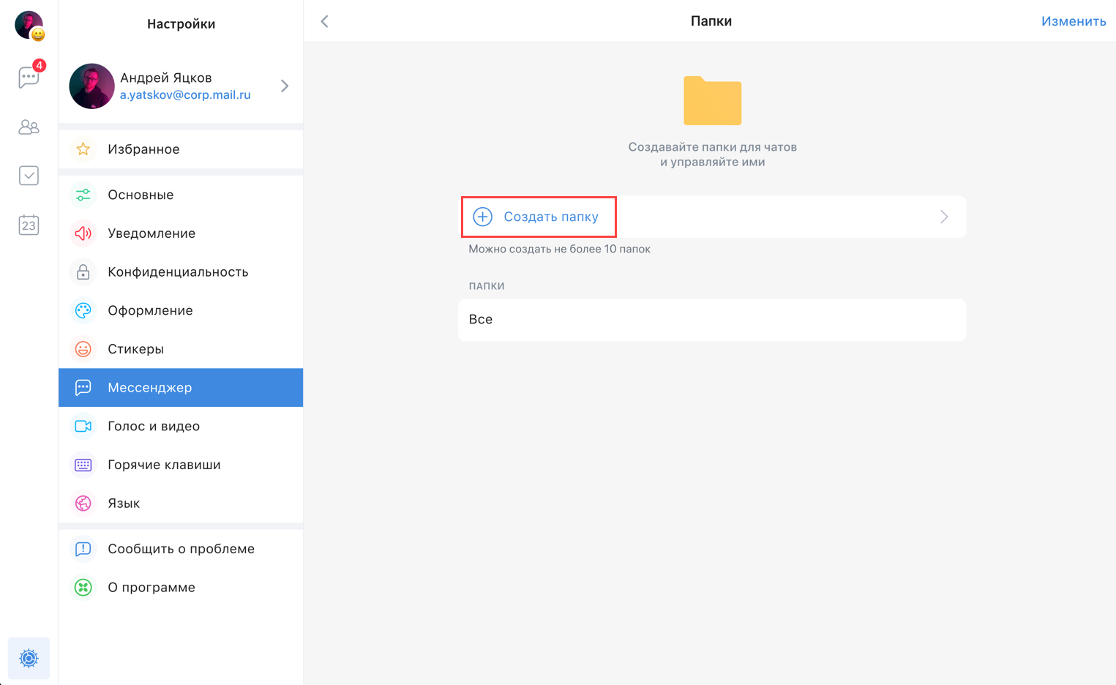Open Основные settings section
Viewport: 1116px width, 685px height.
point(141,195)
